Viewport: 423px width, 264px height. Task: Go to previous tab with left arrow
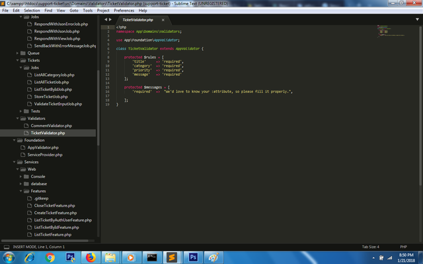[x=106, y=19]
